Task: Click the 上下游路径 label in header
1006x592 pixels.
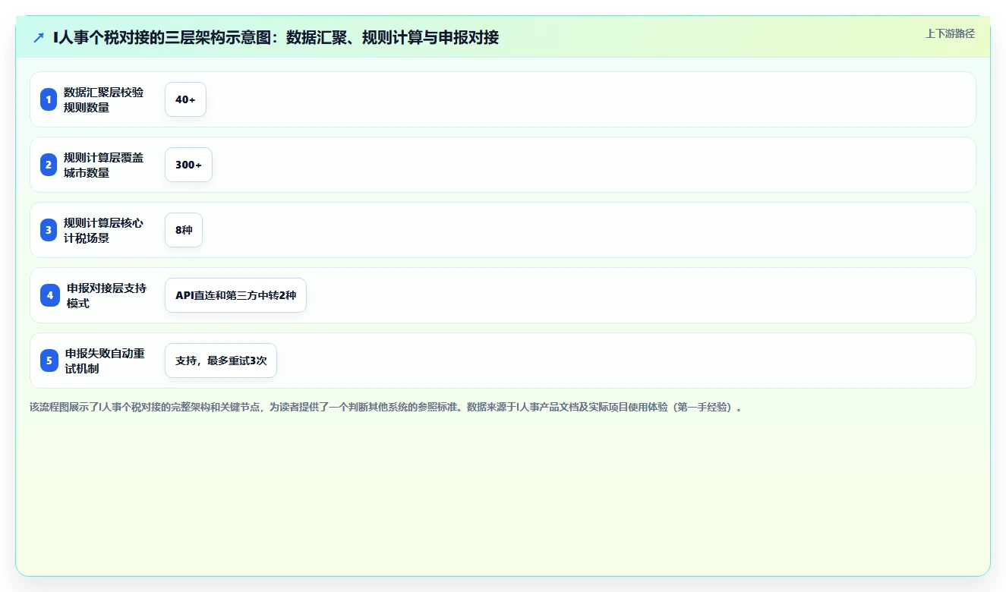Action: click(950, 33)
